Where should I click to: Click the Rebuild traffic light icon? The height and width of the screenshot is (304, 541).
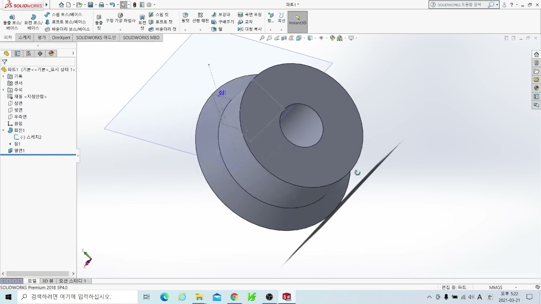(134, 5)
